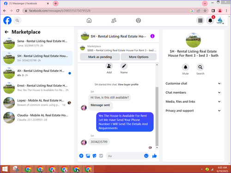Image resolution: width=231 pixels, height=173 pixels.
Task: Open the nine-dot Menu grid icon
Action: pos(200,20)
